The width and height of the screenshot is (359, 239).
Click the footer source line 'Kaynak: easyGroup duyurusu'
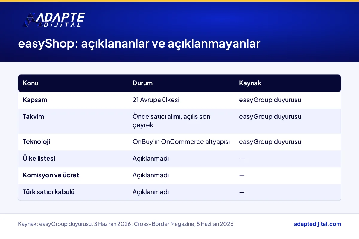[126, 224]
